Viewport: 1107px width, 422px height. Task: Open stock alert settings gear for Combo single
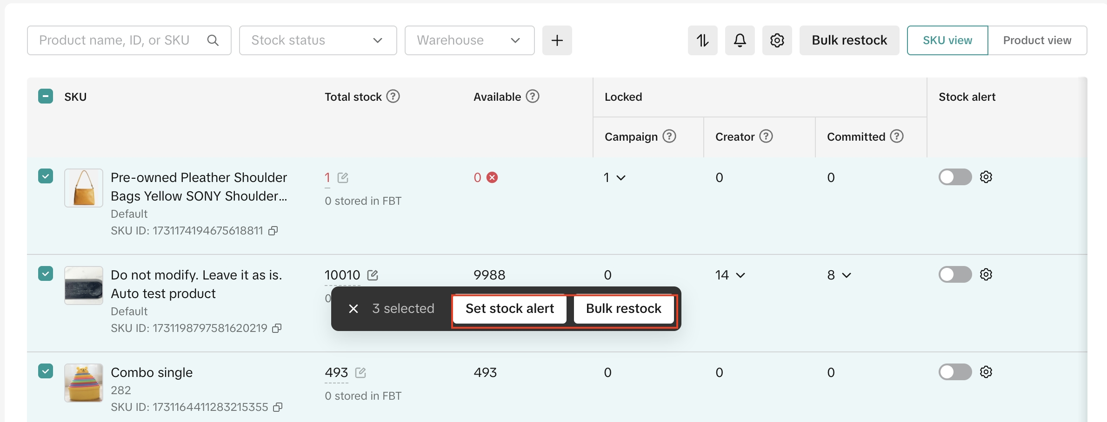(x=986, y=372)
